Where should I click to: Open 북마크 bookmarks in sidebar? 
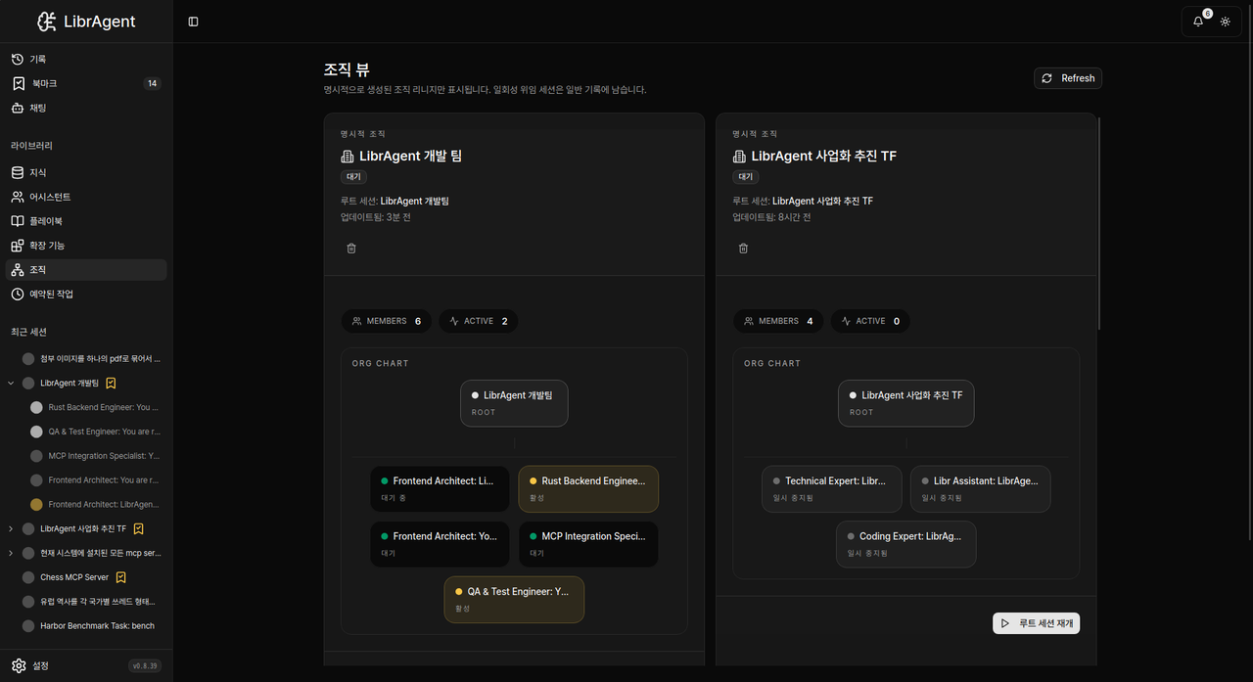point(86,83)
